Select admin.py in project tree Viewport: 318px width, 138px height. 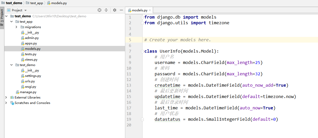tap(32, 38)
